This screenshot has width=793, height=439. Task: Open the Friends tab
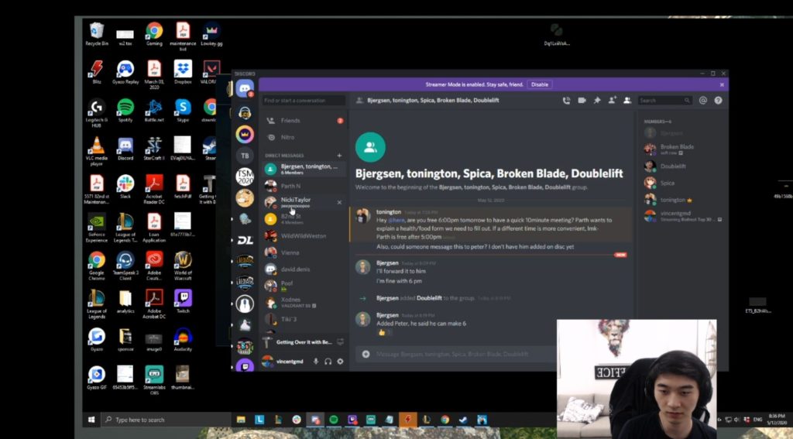290,121
